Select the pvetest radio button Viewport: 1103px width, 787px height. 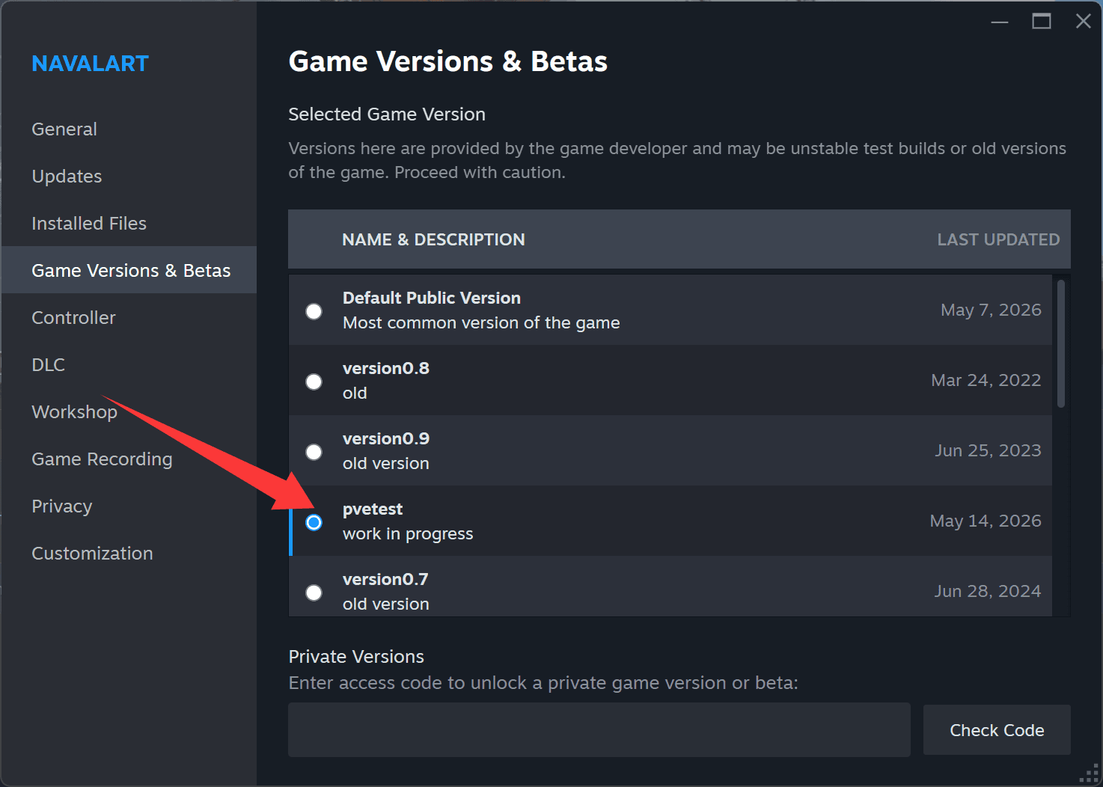click(x=314, y=522)
